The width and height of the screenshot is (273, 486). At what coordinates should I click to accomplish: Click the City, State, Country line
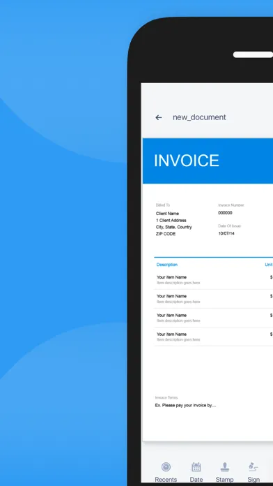point(173,227)
